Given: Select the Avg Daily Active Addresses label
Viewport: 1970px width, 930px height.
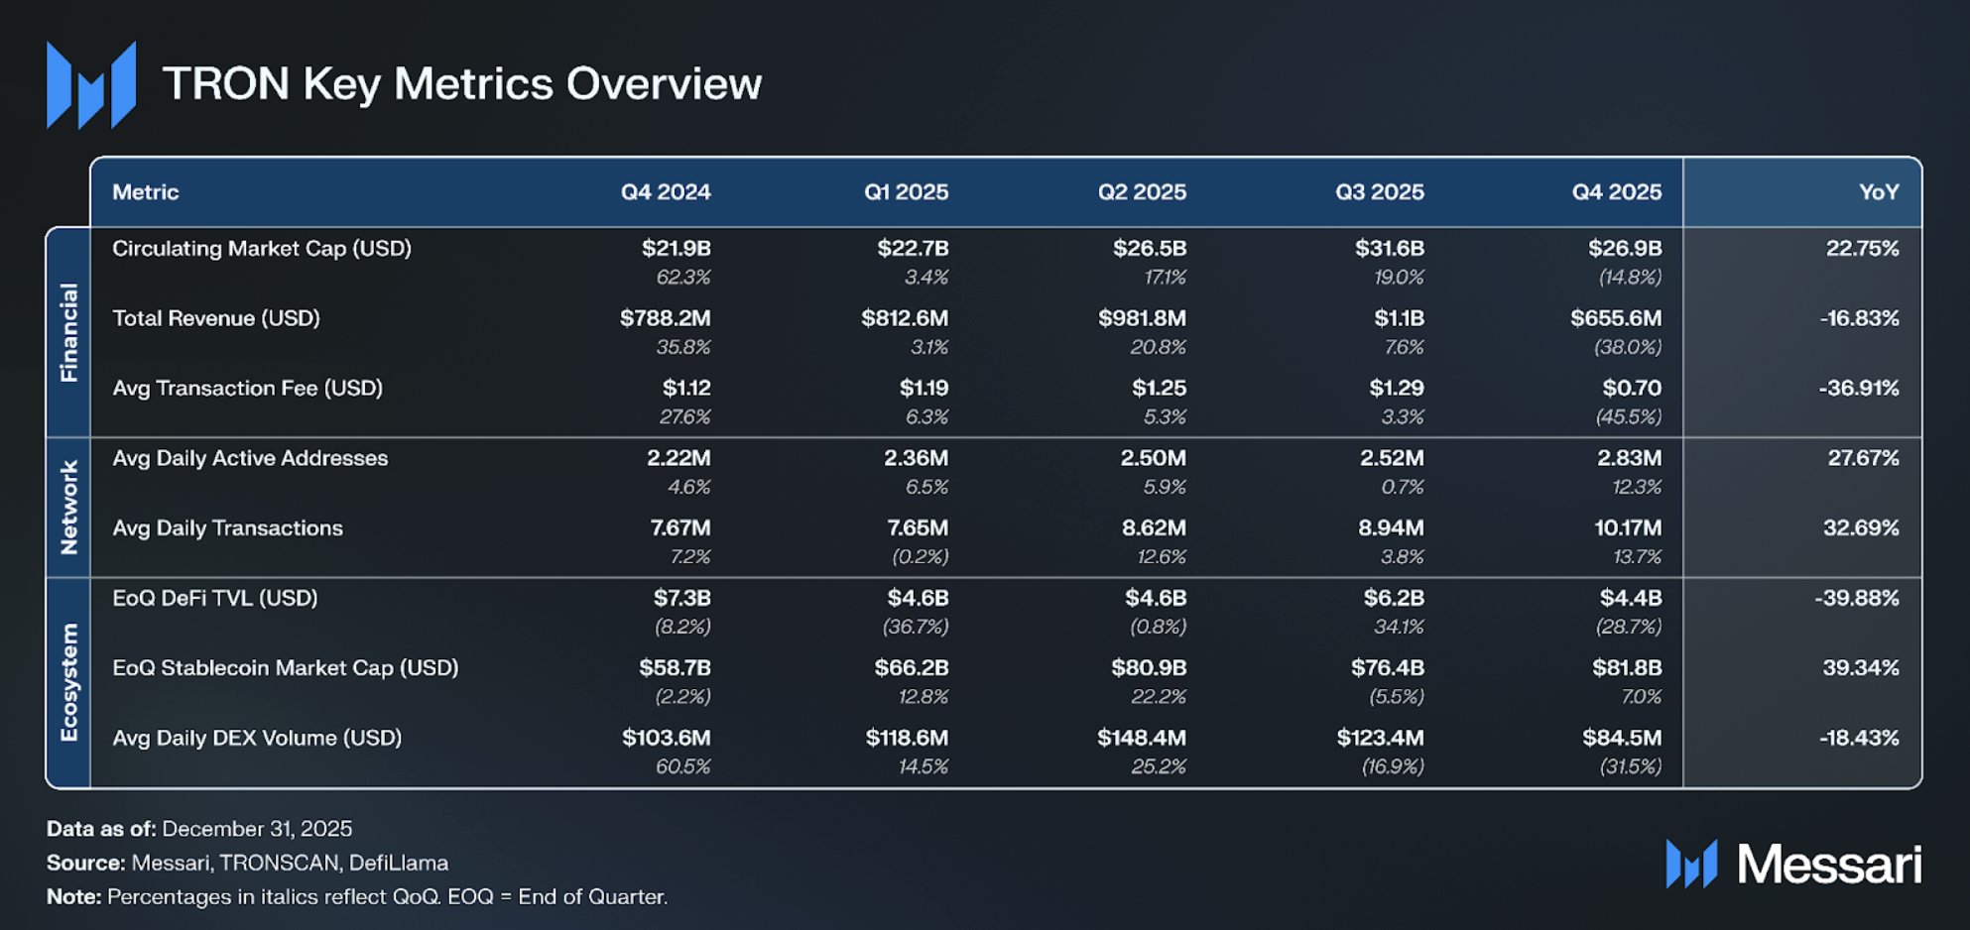Looking at the screenshot, I should point(249,458).
